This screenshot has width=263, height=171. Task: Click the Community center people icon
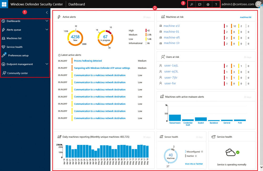coord(4,73)
